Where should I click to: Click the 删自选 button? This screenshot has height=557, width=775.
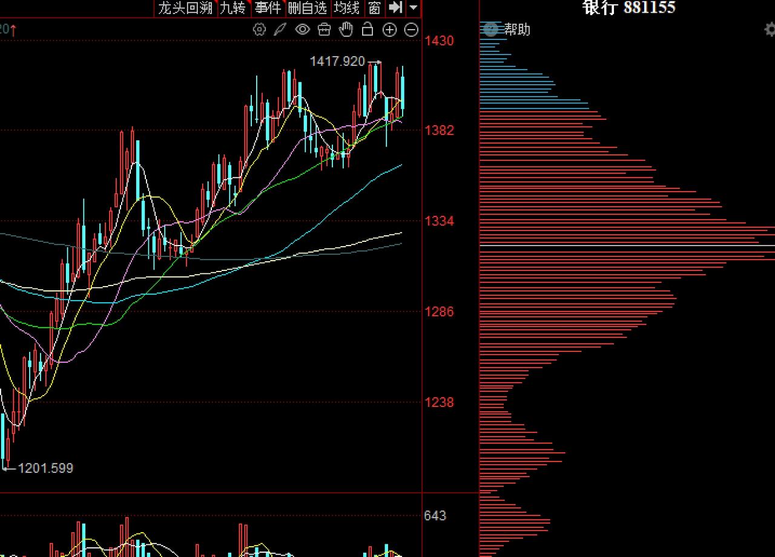[307, 8]
